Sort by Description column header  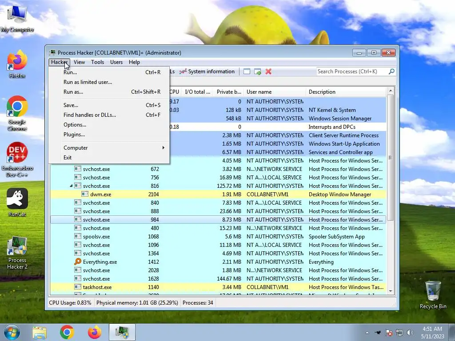(x=347, y=92)
